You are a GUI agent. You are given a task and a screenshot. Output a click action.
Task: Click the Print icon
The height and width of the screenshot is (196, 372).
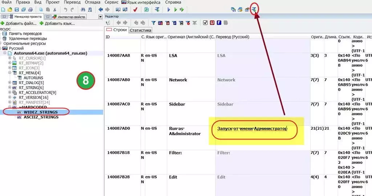(x=31, y=10)
